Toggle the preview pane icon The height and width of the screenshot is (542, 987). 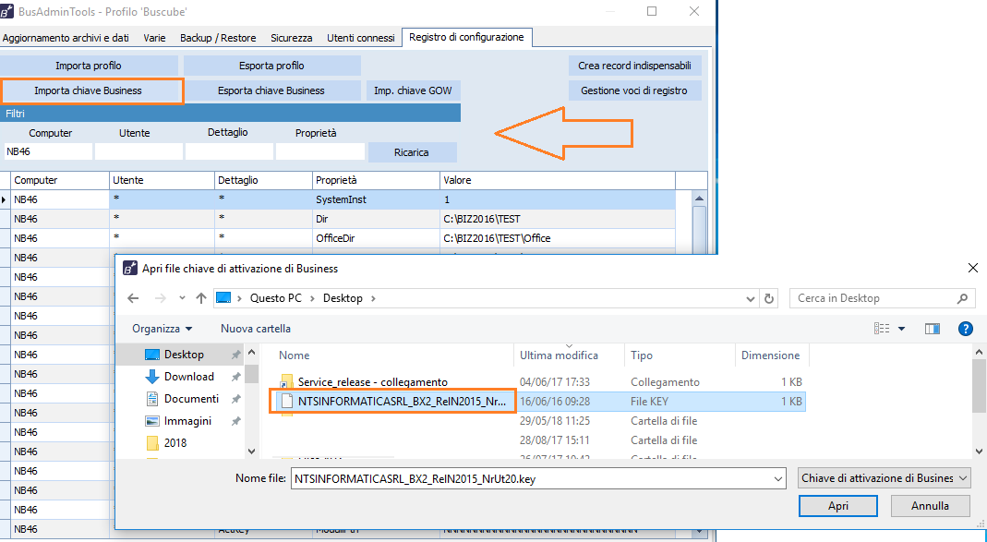click(x=933, y=329)
